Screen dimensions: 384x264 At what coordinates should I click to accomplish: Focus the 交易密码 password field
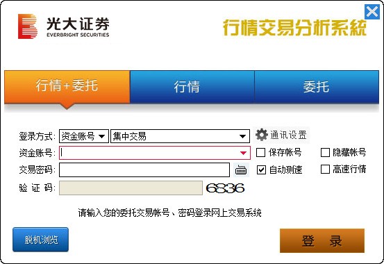coord(144,170)
